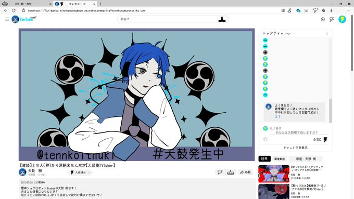Image resolution: width=354 pixels, height=199 pixels.
Task: Click the speech bubble icon in browser toolbar
Action: click(x=315, y=10)
